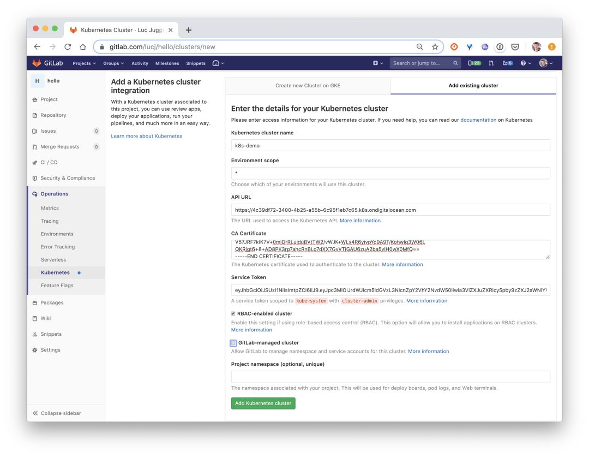The height and width of the screenshot is (457, 589).
Task: Open the Learn more about Kubernetes link
Action: click(146, 136)
